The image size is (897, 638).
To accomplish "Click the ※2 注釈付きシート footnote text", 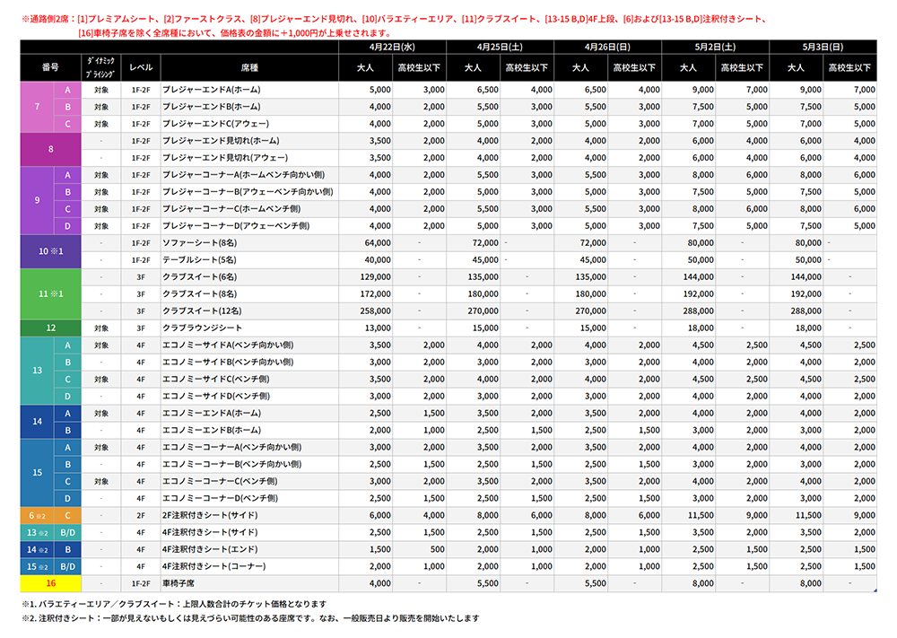I will coord(251,618).
